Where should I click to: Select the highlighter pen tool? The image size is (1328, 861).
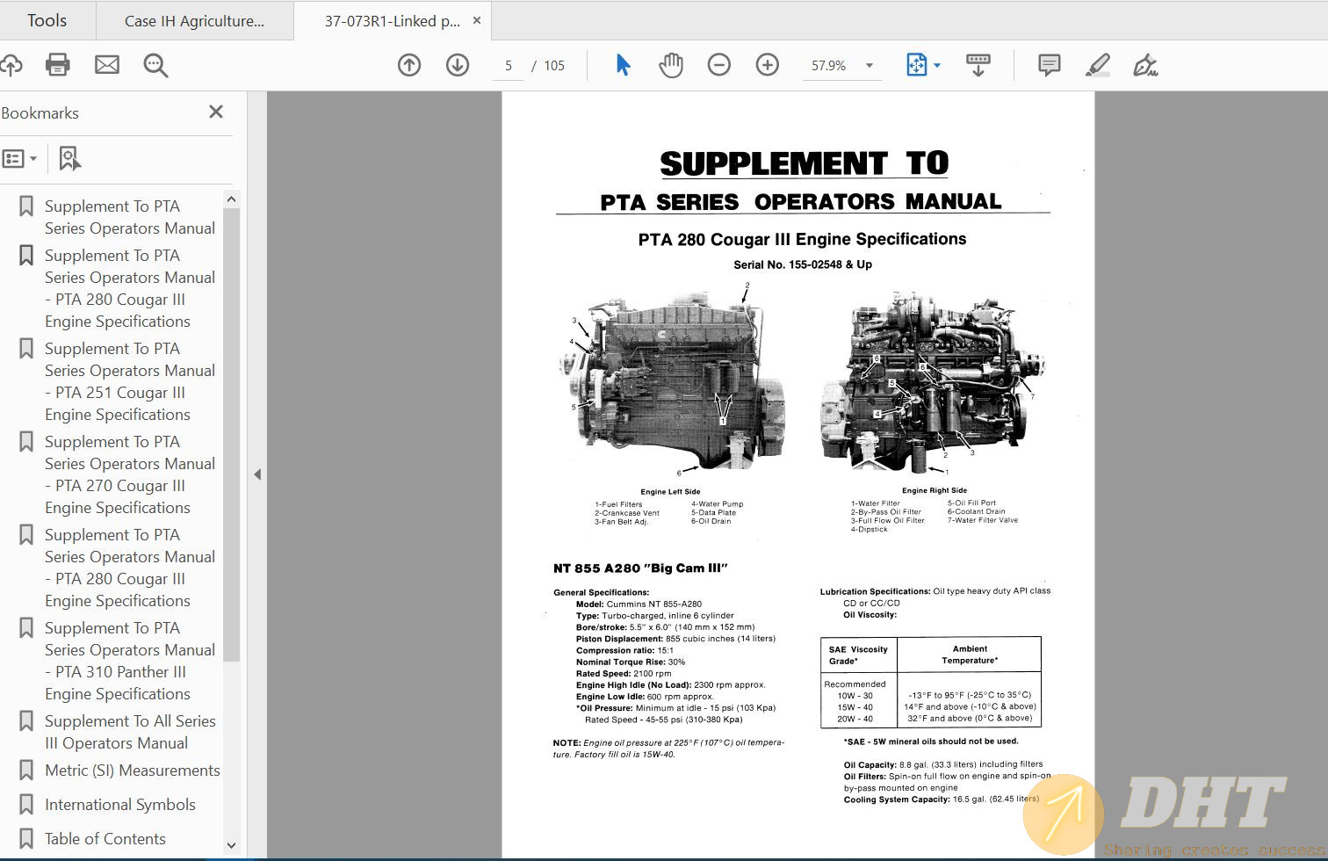coord(1097,65)
